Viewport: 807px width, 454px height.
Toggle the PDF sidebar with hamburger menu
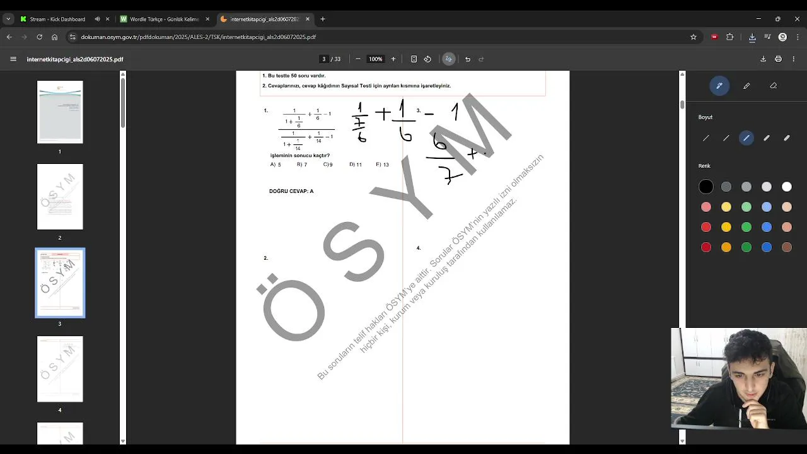(x=13, y=59)
